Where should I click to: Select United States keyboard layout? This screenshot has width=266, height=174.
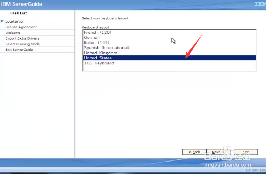pos(170,58)
